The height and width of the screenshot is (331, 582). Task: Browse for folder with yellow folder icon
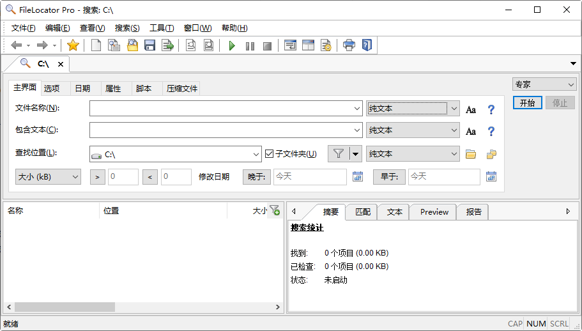point(471,154)
